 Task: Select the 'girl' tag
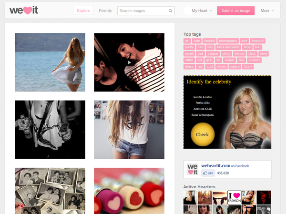point(187,41)
